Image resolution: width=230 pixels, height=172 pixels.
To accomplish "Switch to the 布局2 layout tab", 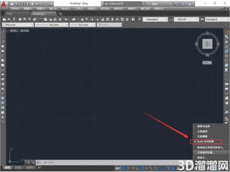I will 30,167.
